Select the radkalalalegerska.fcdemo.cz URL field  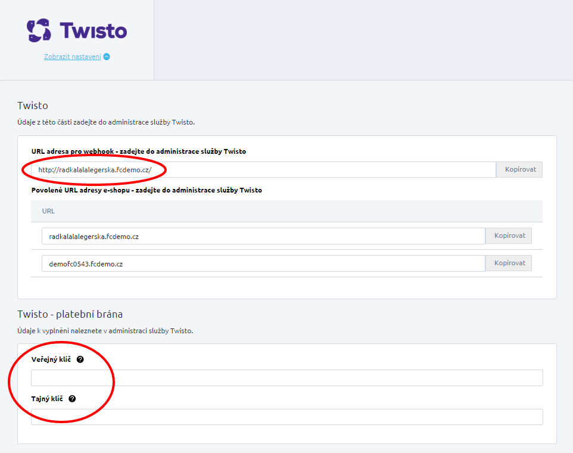[x=263, y=236]
